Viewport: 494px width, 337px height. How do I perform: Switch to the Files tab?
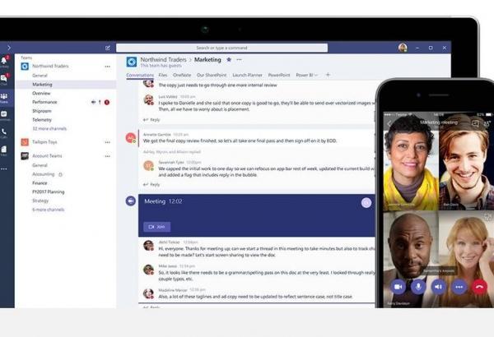(x=164, y=75)
